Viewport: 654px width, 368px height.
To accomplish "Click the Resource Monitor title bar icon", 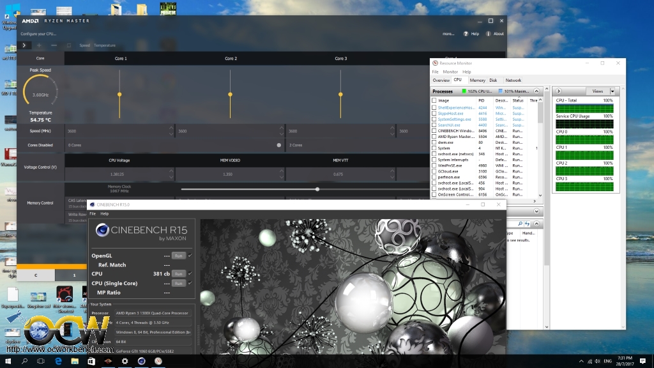I will click(435, 63).
